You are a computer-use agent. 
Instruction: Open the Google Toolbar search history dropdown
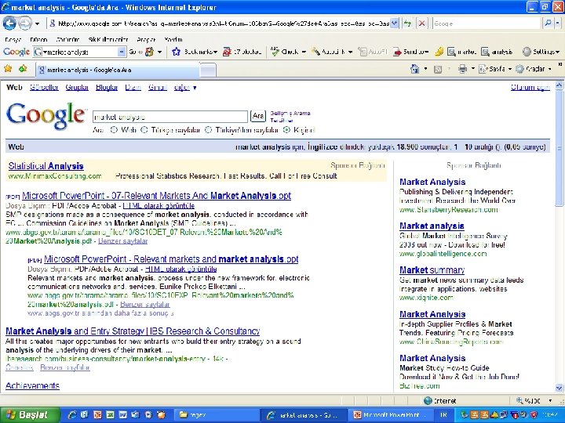click(x=122, y=52)
